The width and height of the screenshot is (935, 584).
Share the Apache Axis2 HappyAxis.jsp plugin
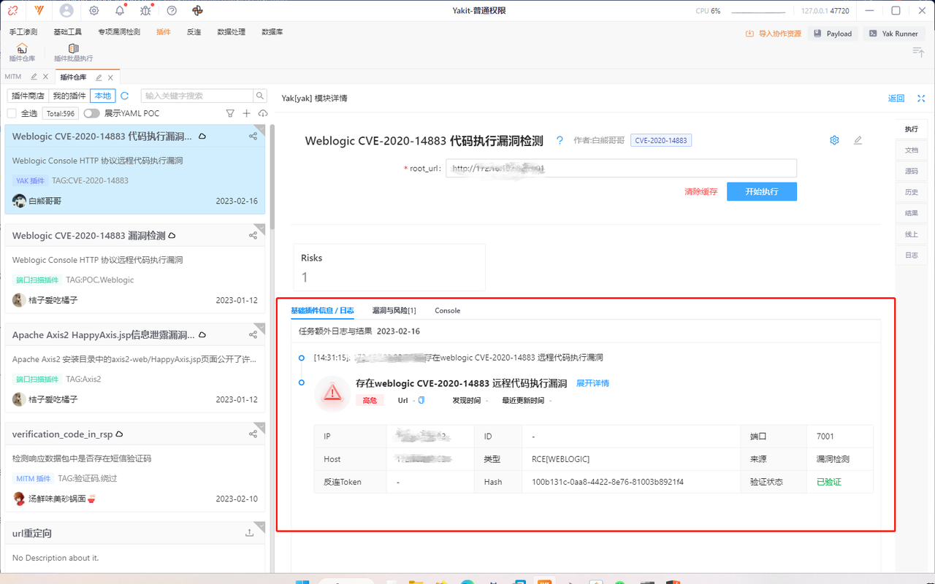click(x=253, y=334)
